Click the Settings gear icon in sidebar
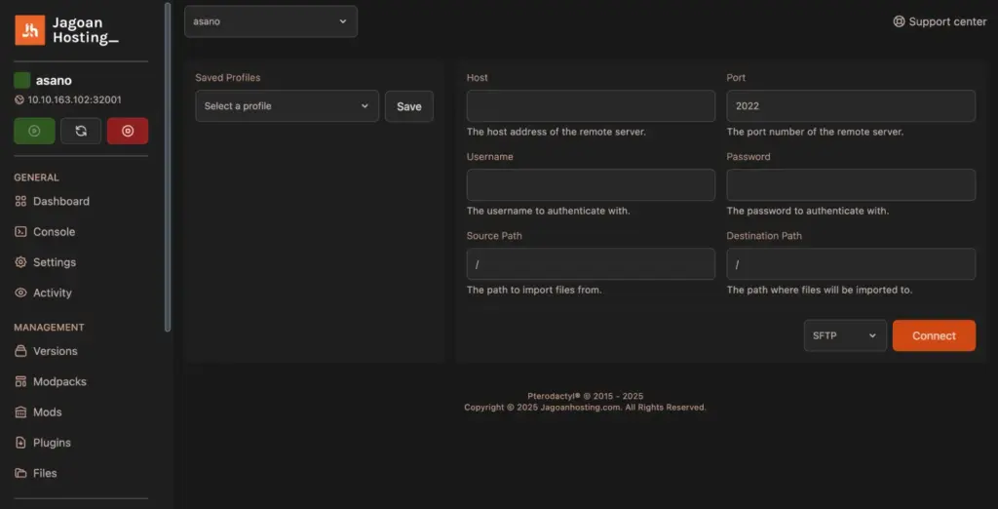Screen dimensions: 998x509 [20, 262]
